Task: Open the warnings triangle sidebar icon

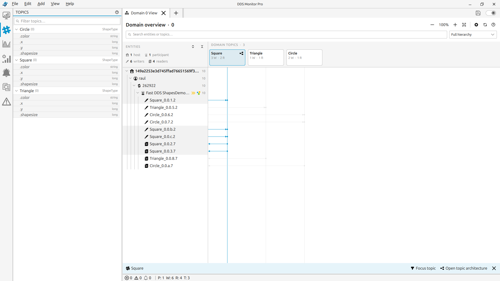Action: [x=6, y=101]
